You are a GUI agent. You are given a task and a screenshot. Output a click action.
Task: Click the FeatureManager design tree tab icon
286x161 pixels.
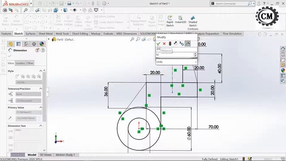point(11,44)
